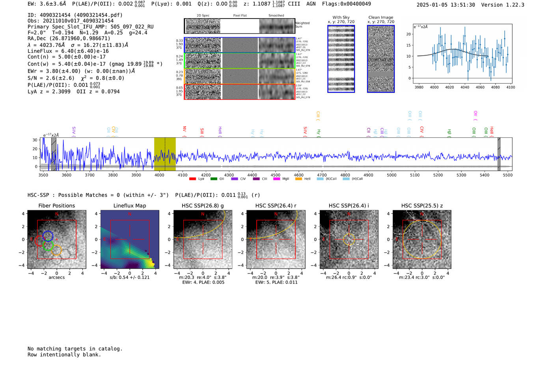Viewport: 552px width, 376px height.
Task: Open the With Sky cutout image
Action: click(341, 59)
